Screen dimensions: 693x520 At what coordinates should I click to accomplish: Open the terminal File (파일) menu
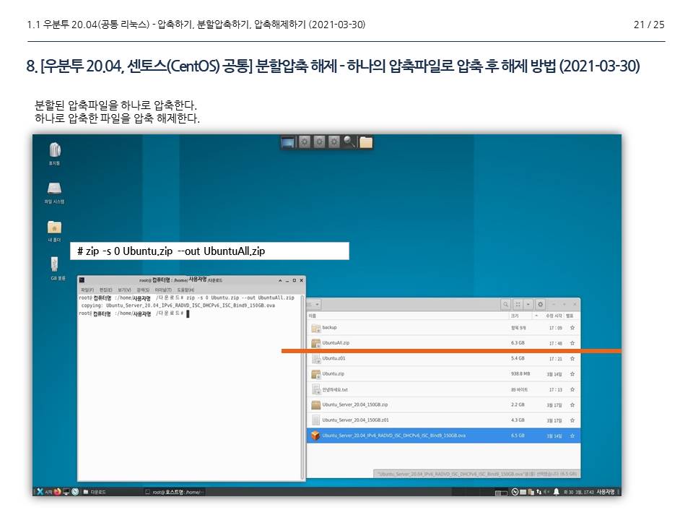[87, 290]
